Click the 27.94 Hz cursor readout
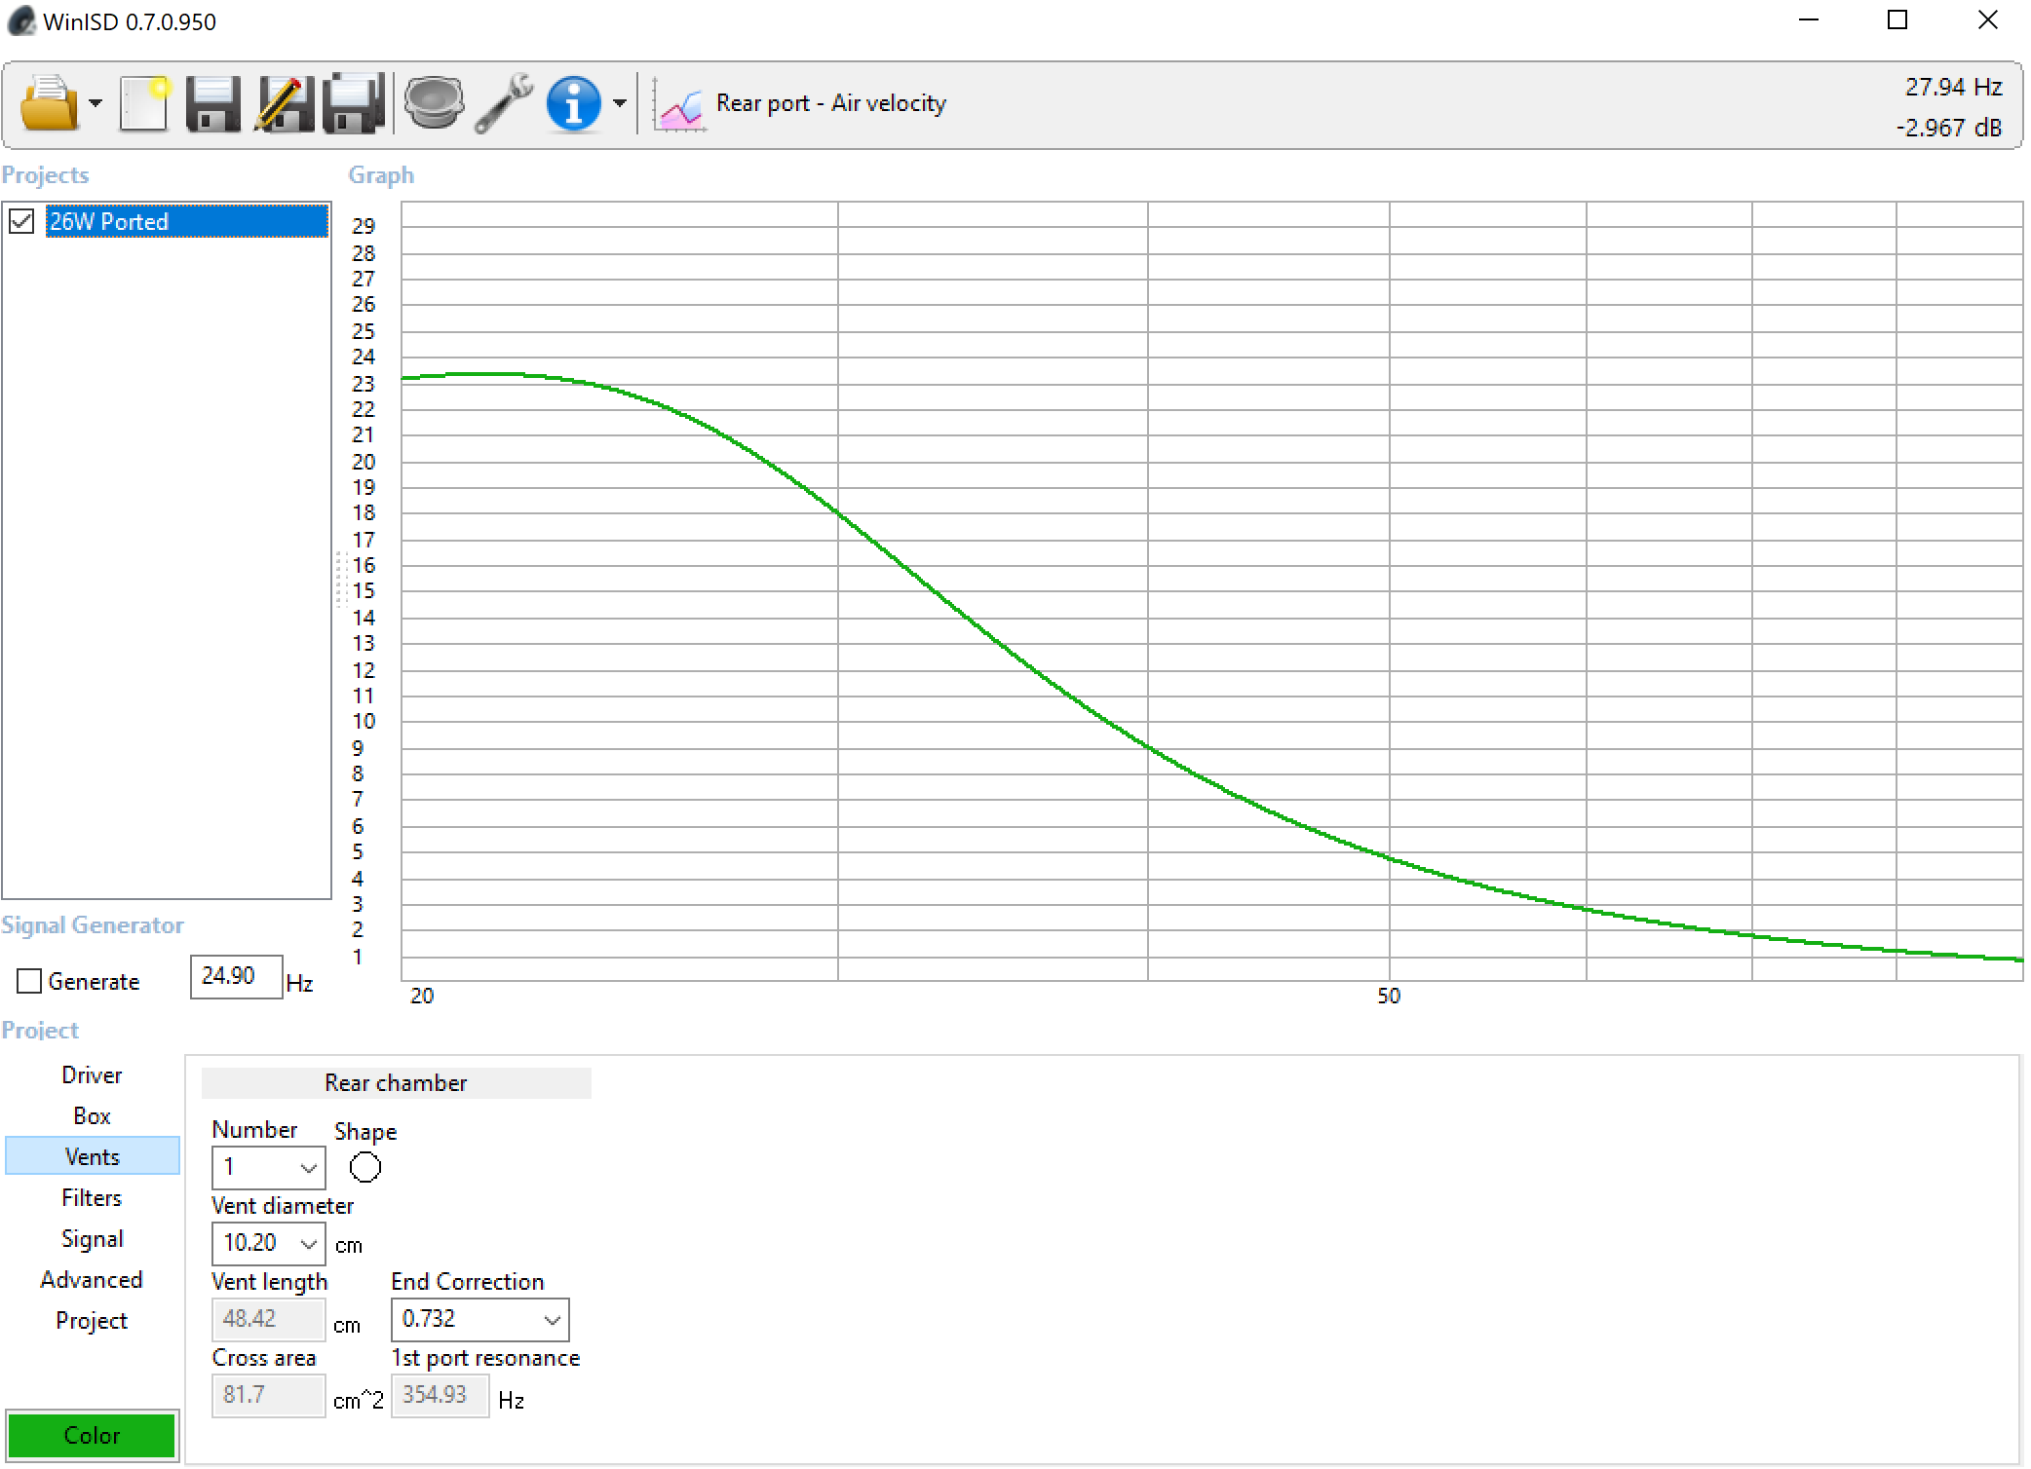Viewport: 2031px width, 1469px height. (1953, 87)
